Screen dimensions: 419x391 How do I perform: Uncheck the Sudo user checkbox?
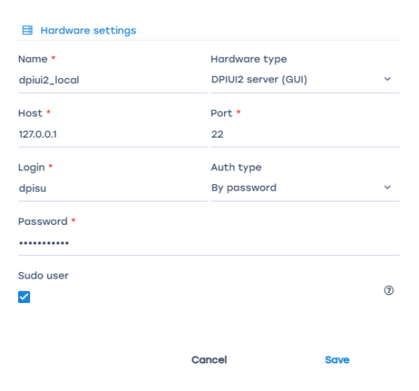point(24,297)
